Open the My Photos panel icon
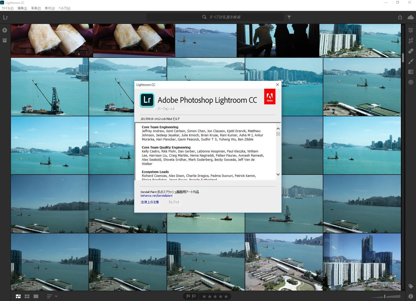The width and height of the screenshot is (416, 301). (5, 41)
